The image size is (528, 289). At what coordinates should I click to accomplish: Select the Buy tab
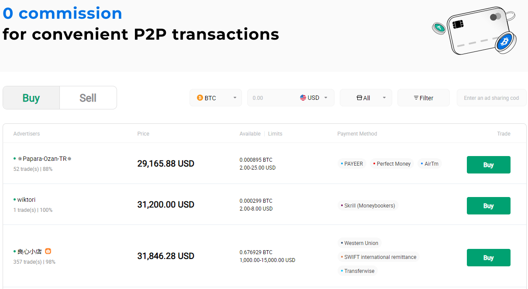(x=31, y=97)
